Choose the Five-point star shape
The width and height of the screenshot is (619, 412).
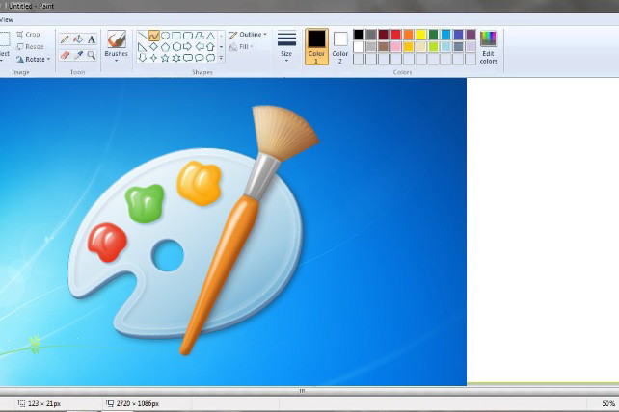pos(165,58)
